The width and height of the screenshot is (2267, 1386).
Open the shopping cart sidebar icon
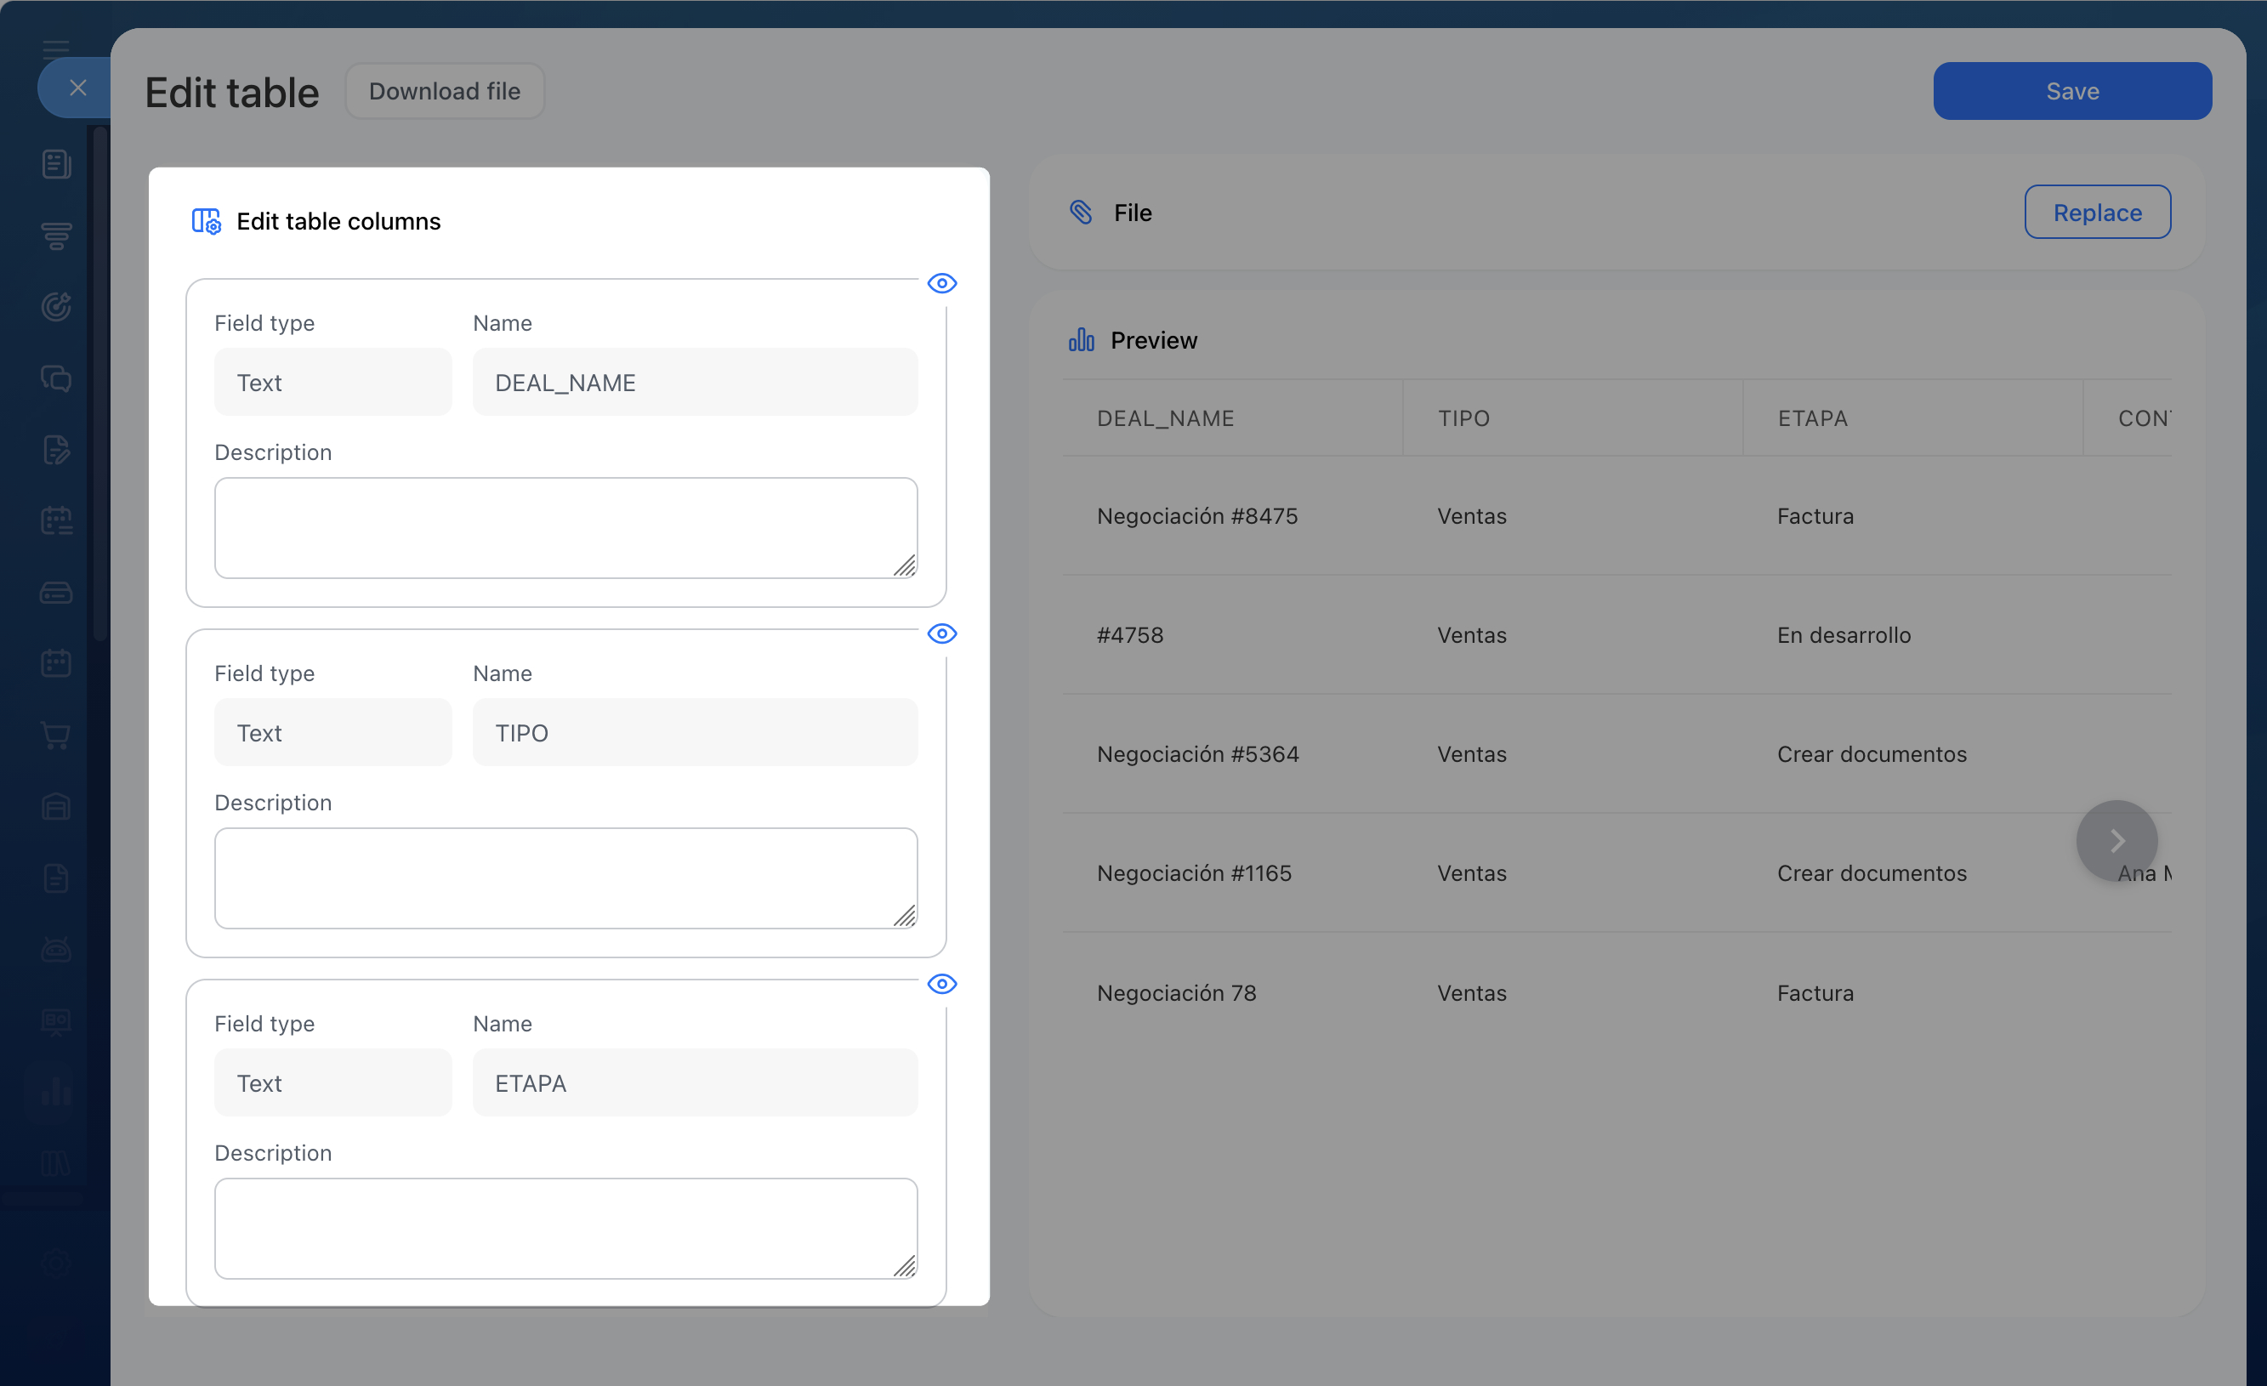[56, 736]
